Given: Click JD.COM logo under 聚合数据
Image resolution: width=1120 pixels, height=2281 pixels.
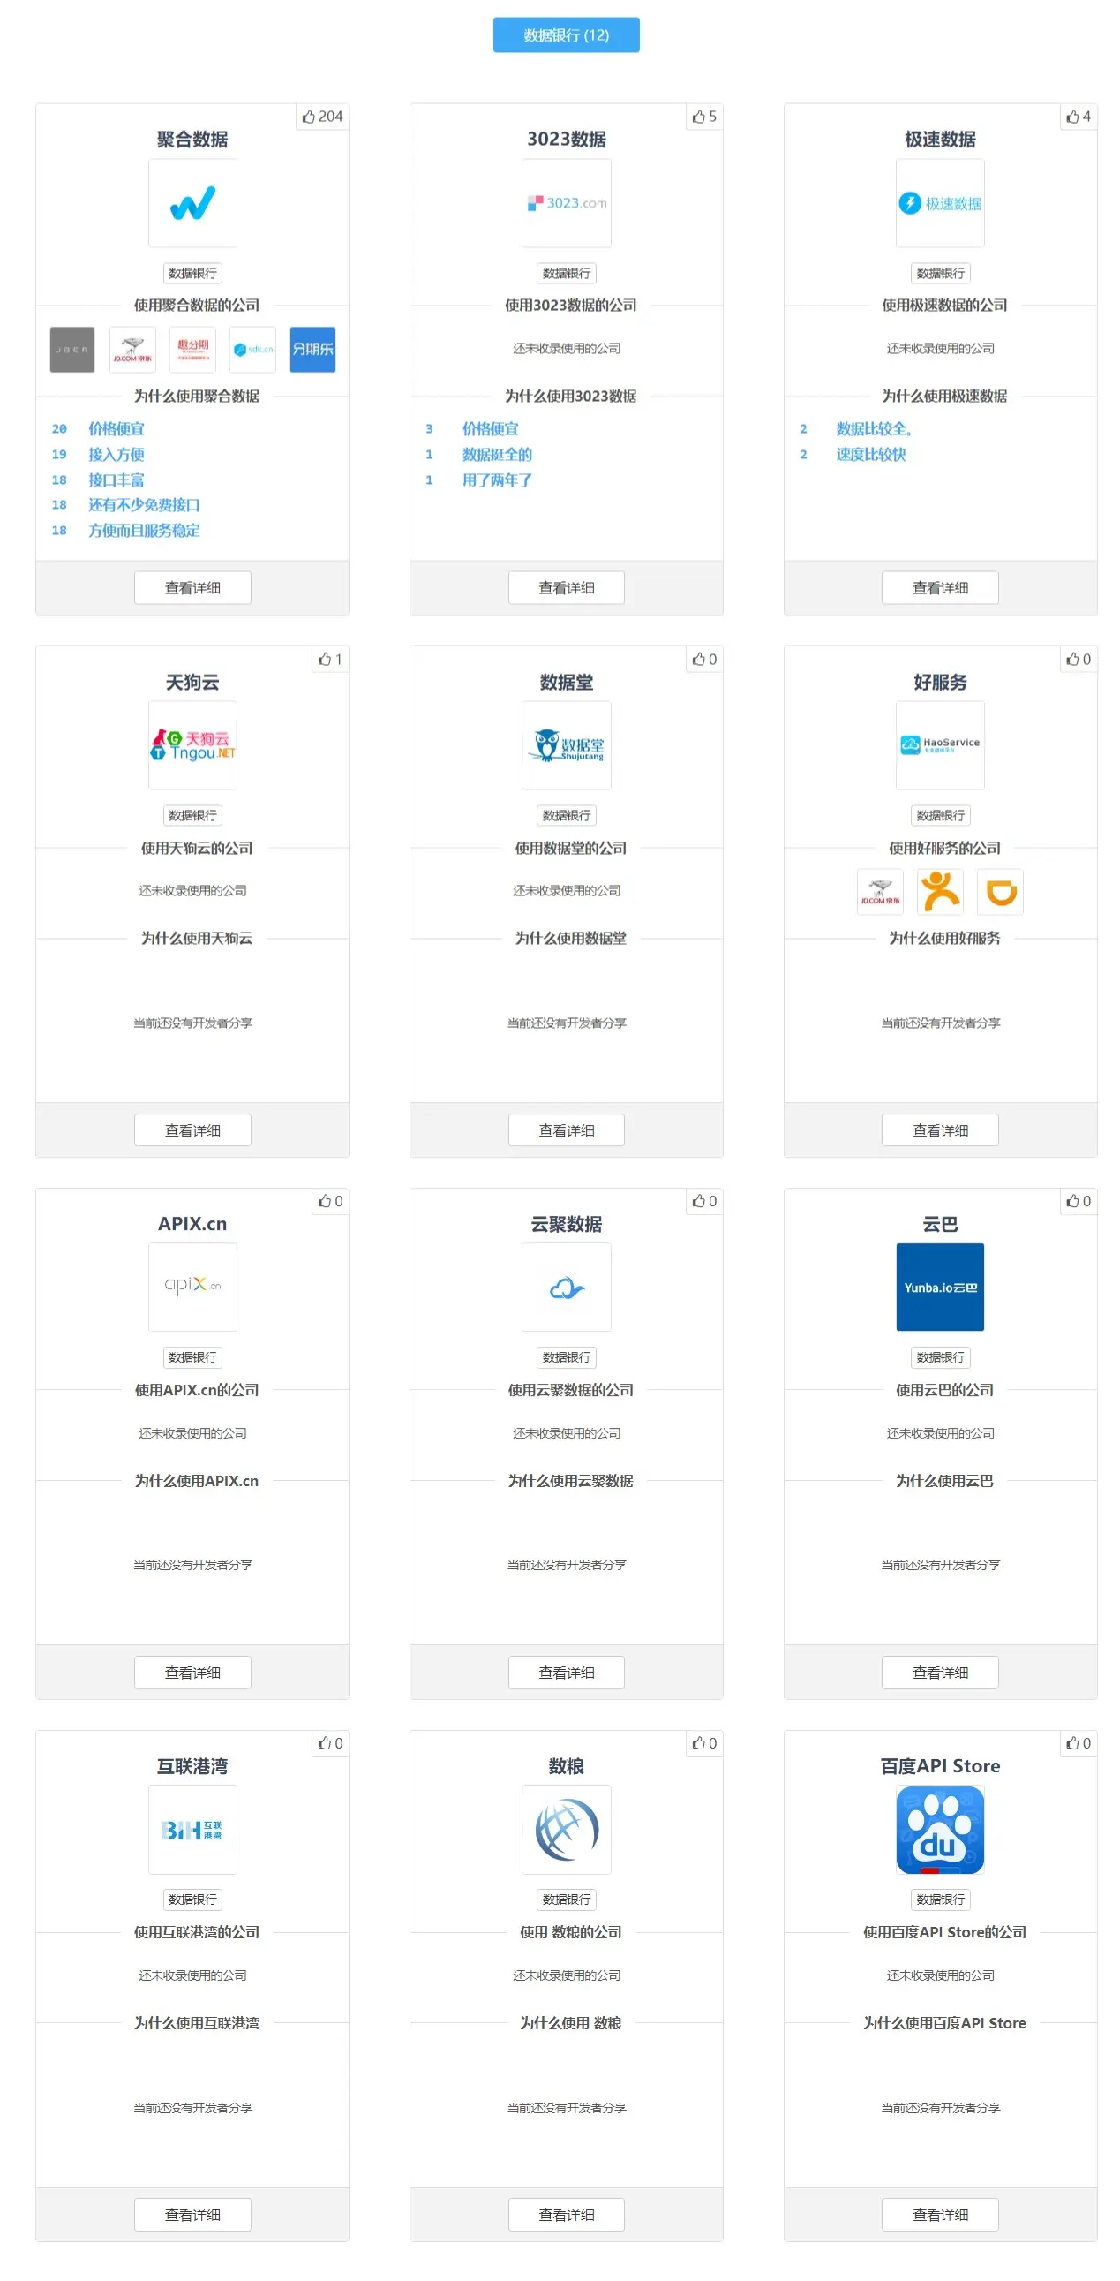Looking at the screenshot, I should tap(132, 349).
